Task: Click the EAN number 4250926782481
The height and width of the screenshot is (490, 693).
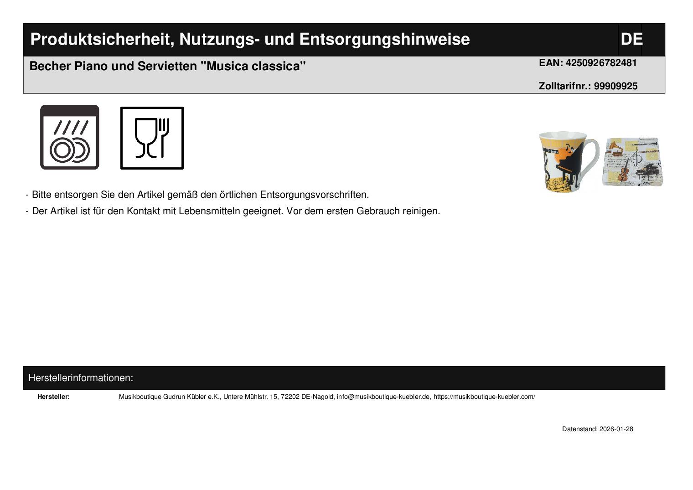Action: pyautogui.click(x=587, y=63)
